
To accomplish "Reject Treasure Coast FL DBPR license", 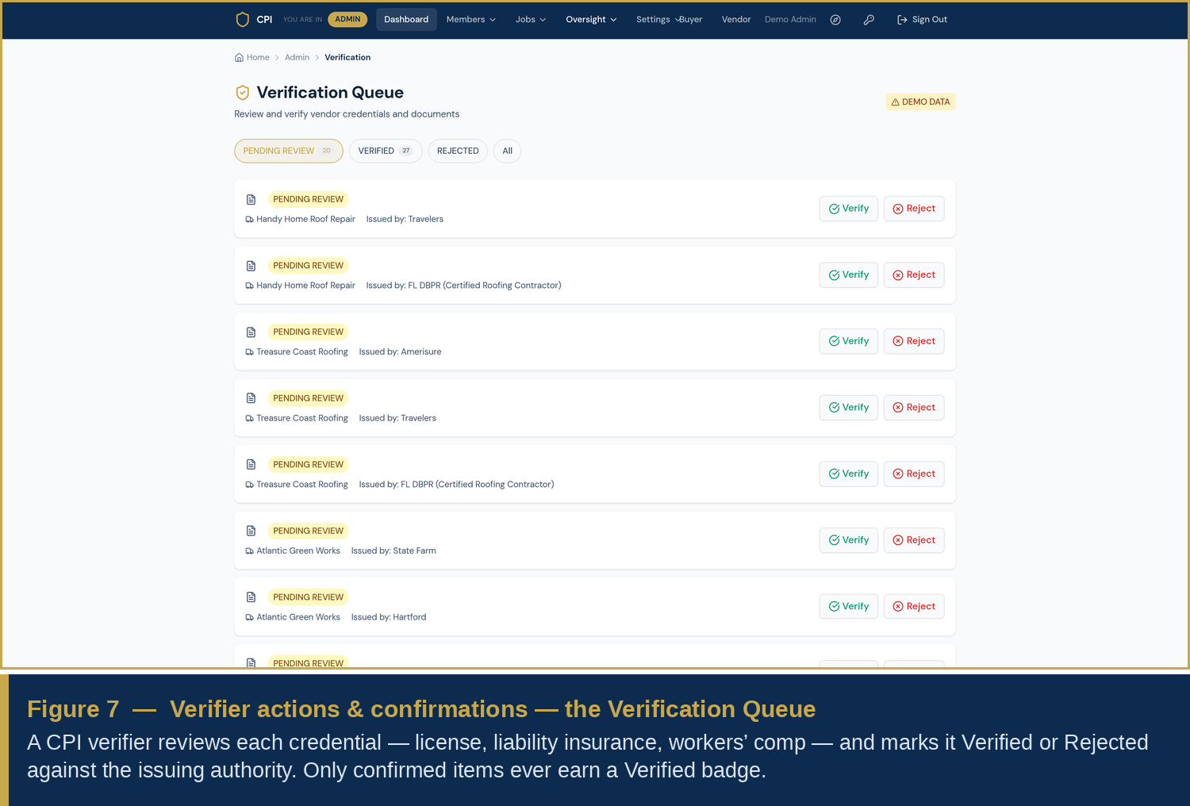I will (914, 474).
